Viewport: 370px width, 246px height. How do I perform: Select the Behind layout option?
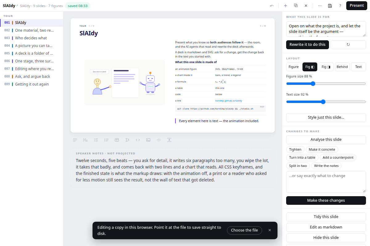click(x=342, y=67)
